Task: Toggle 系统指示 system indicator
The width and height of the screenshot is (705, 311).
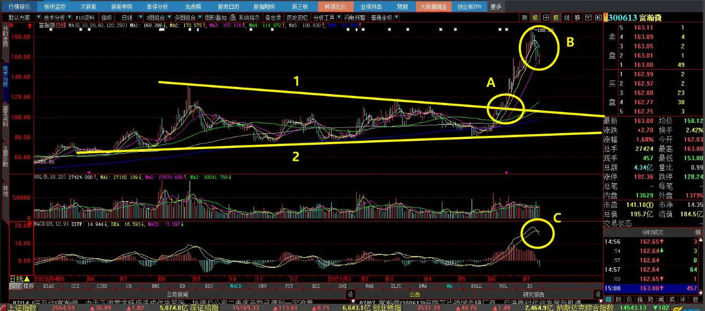Action: tap(249, 18)
